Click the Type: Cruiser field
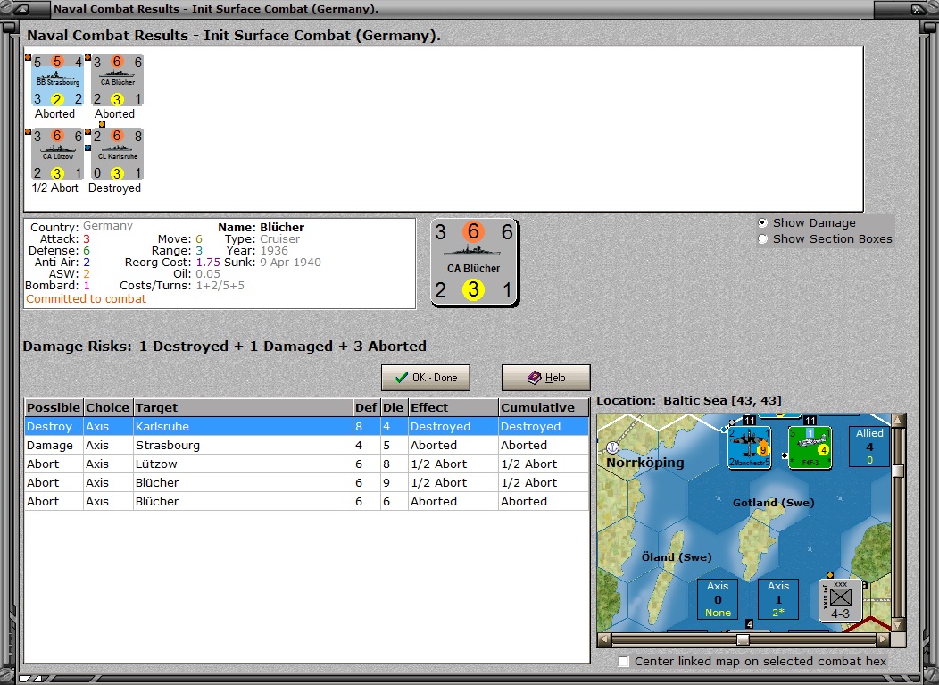 pyautogui.click(x=262, y=239)
